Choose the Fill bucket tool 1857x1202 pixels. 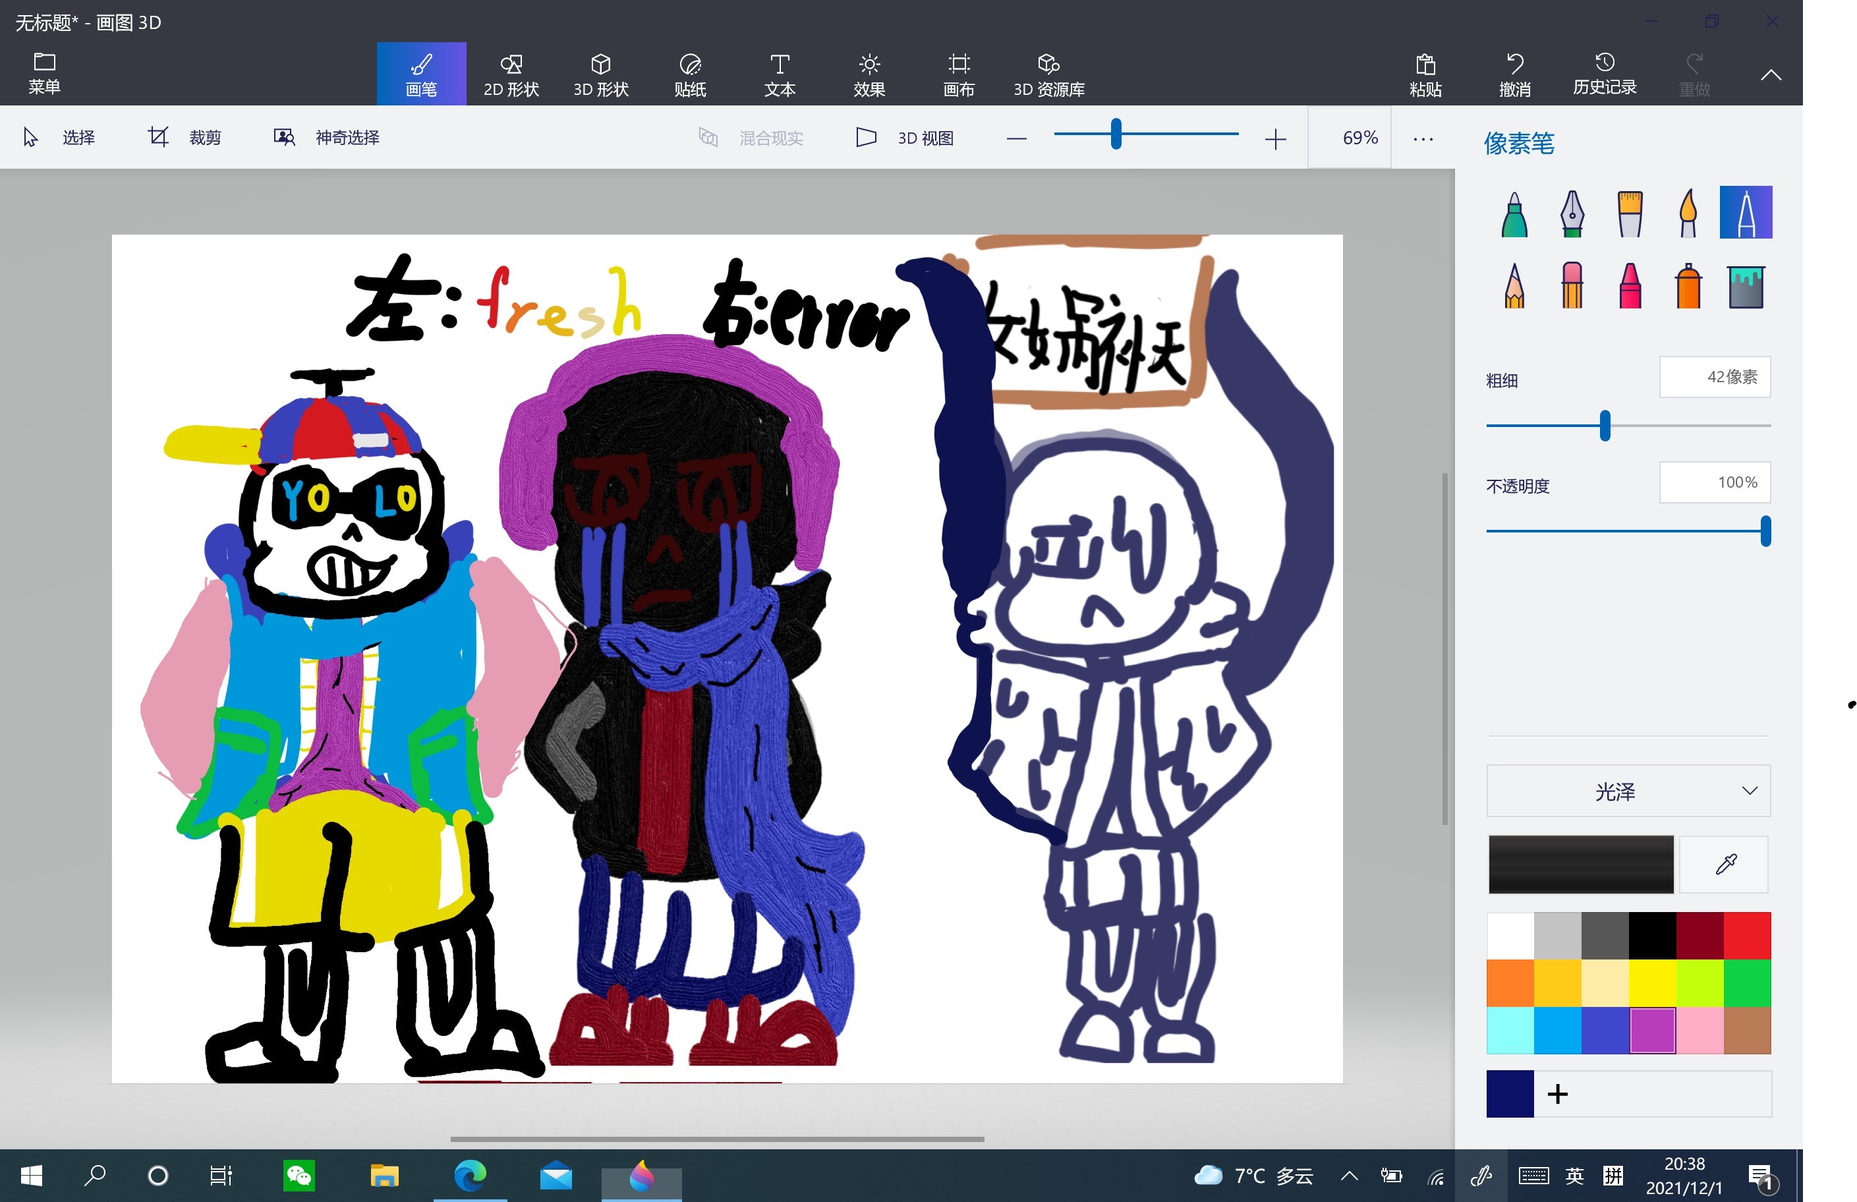[x=1746, y=285]
